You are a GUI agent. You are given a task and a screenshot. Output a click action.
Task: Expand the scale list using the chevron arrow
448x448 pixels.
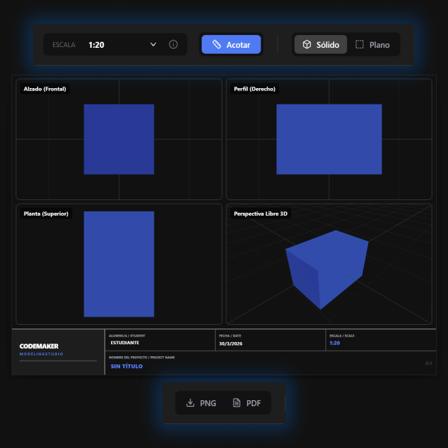(153, 45)
